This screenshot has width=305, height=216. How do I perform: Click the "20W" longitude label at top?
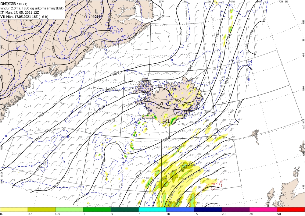pos(161,2)
